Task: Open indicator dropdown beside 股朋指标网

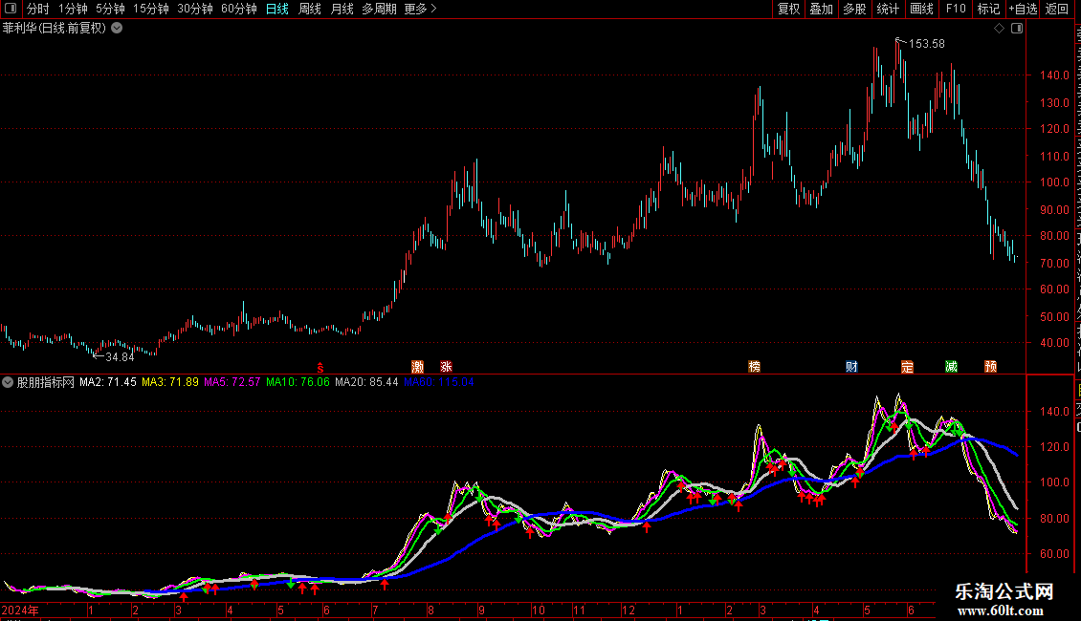Action: 8,382
